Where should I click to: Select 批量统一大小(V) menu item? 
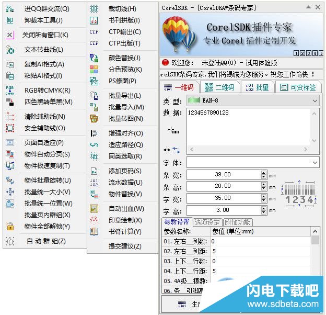click(x=48, y=192)
